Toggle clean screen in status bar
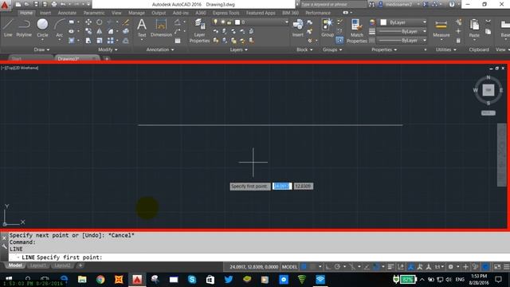Screen dimensions: 510x287 click(497, 267)
